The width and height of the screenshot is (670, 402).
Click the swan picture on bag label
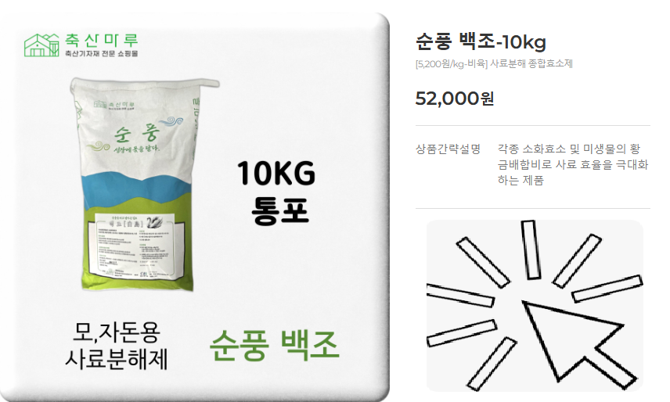(153, 222)
